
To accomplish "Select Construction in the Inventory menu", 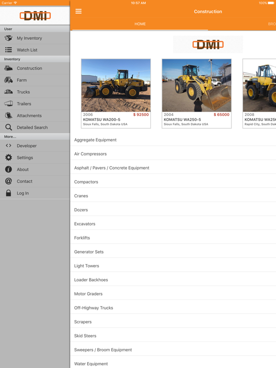I will coord(34,69).
